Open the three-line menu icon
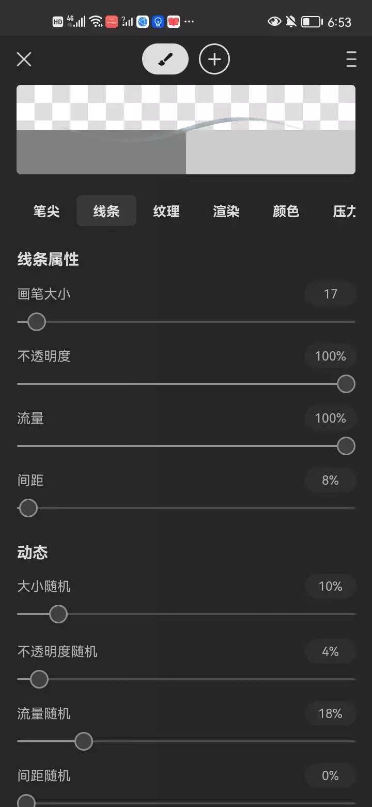The image size is (372, 807). pyautogui.click(x=351, y=59)
